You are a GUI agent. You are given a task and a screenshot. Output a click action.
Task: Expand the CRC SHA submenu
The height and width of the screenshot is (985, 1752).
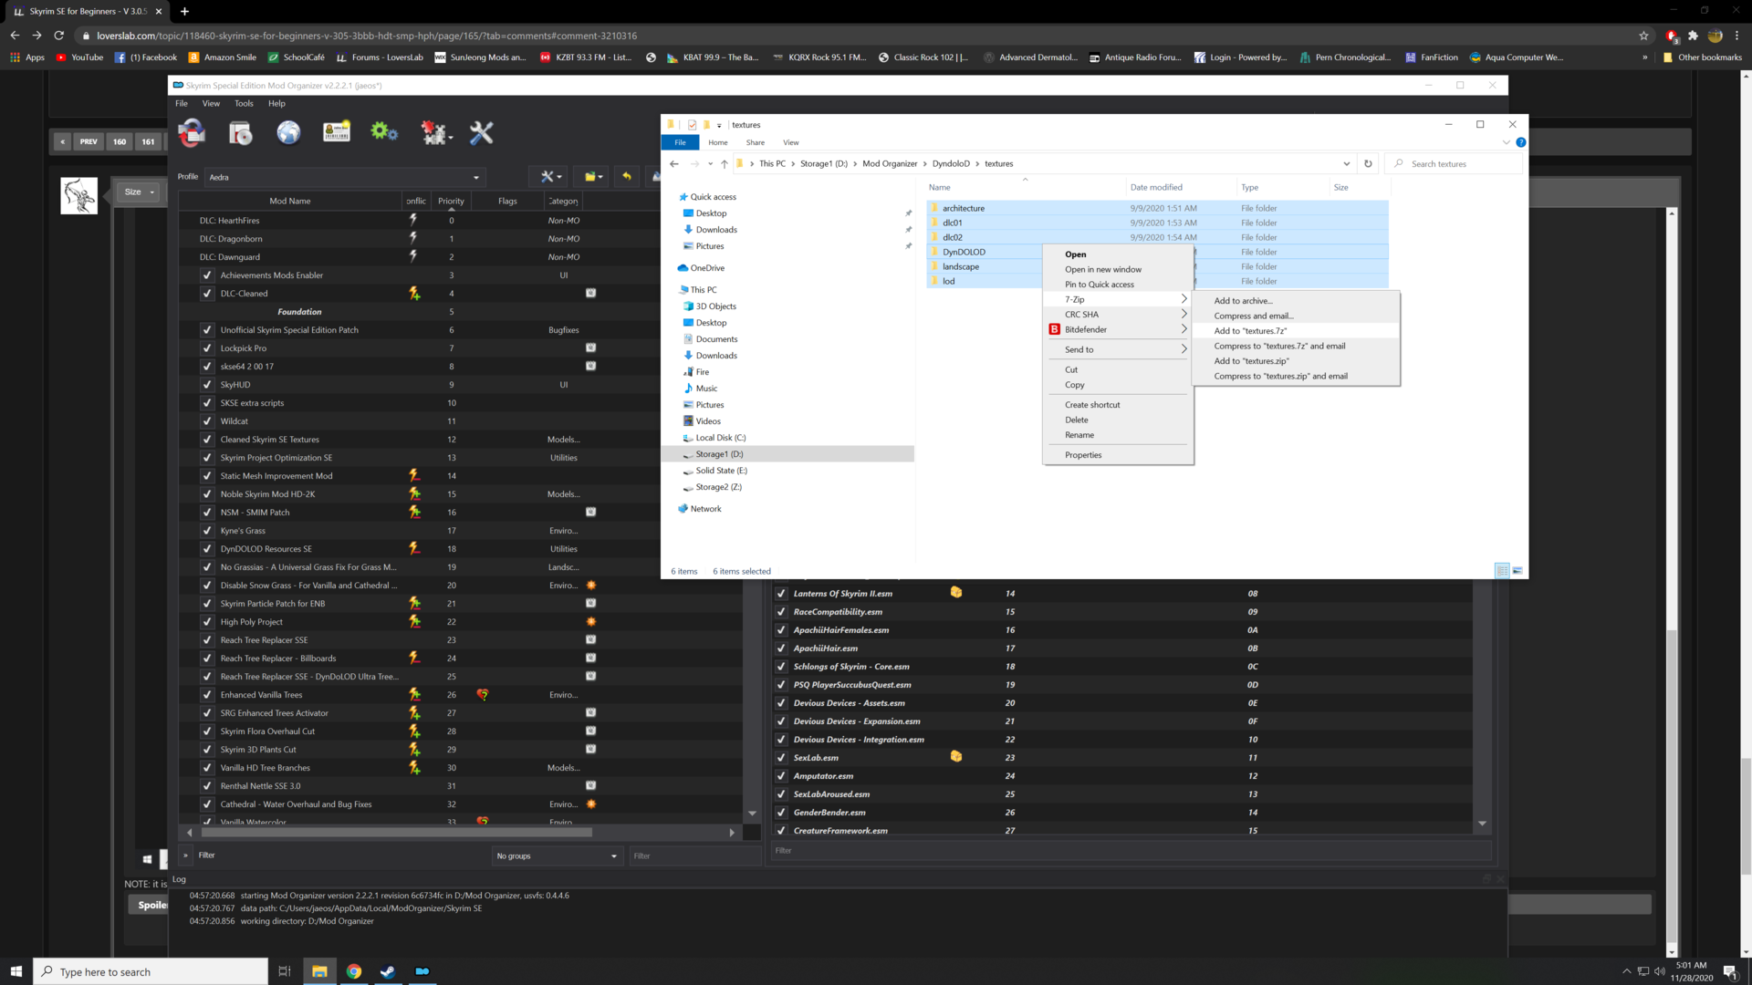pyautogui.click(x=1118, y=315)
